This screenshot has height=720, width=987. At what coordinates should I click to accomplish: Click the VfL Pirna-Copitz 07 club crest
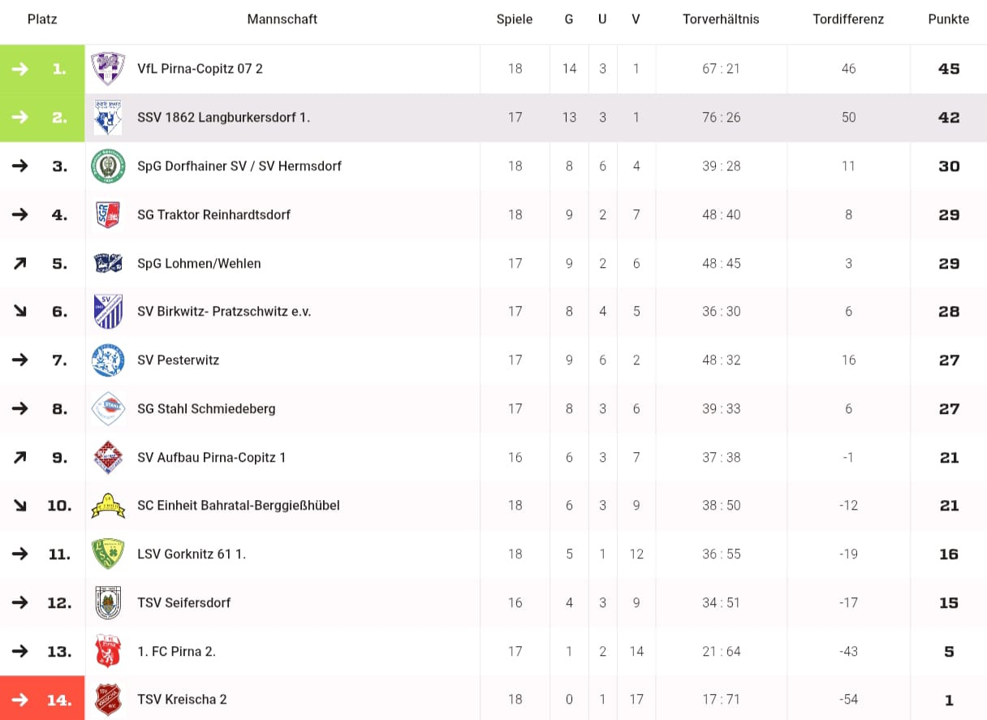point(107,69)
